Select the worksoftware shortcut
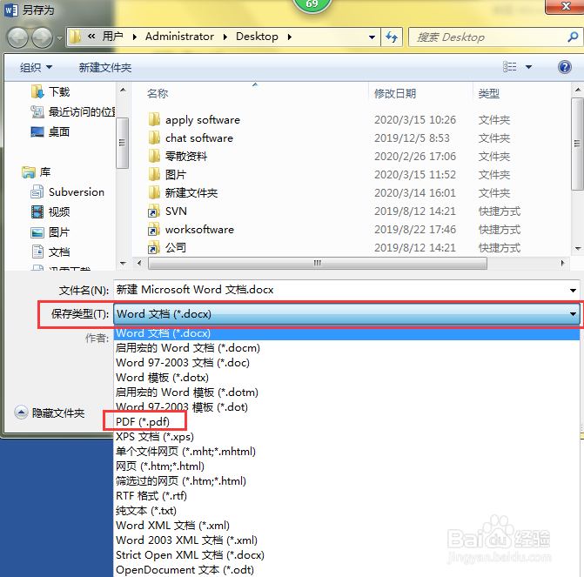The height and width of the screenshot is (577, 584). pyautogui.click(x=191, y=230)
